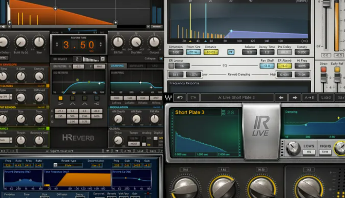This screenshot has width=345, height=198.
Task: Click the high-pass filter shape icon
Action: click(x=60, y=104)
